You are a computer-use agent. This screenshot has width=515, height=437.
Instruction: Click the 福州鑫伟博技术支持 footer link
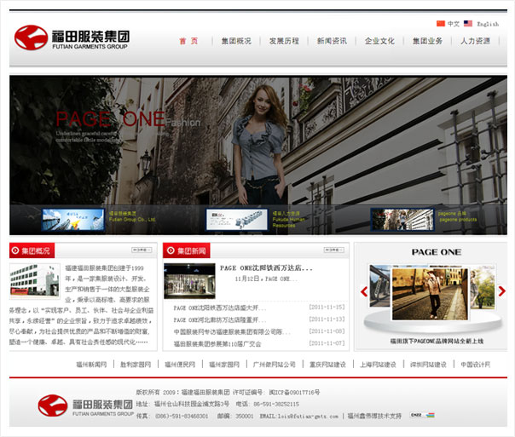tap(374, 416)
